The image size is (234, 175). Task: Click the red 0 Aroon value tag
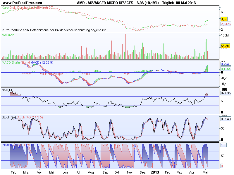click(222, 166)
